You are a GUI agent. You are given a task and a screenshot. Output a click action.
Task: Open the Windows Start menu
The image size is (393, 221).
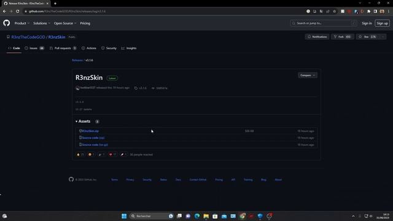coord(124,216)
